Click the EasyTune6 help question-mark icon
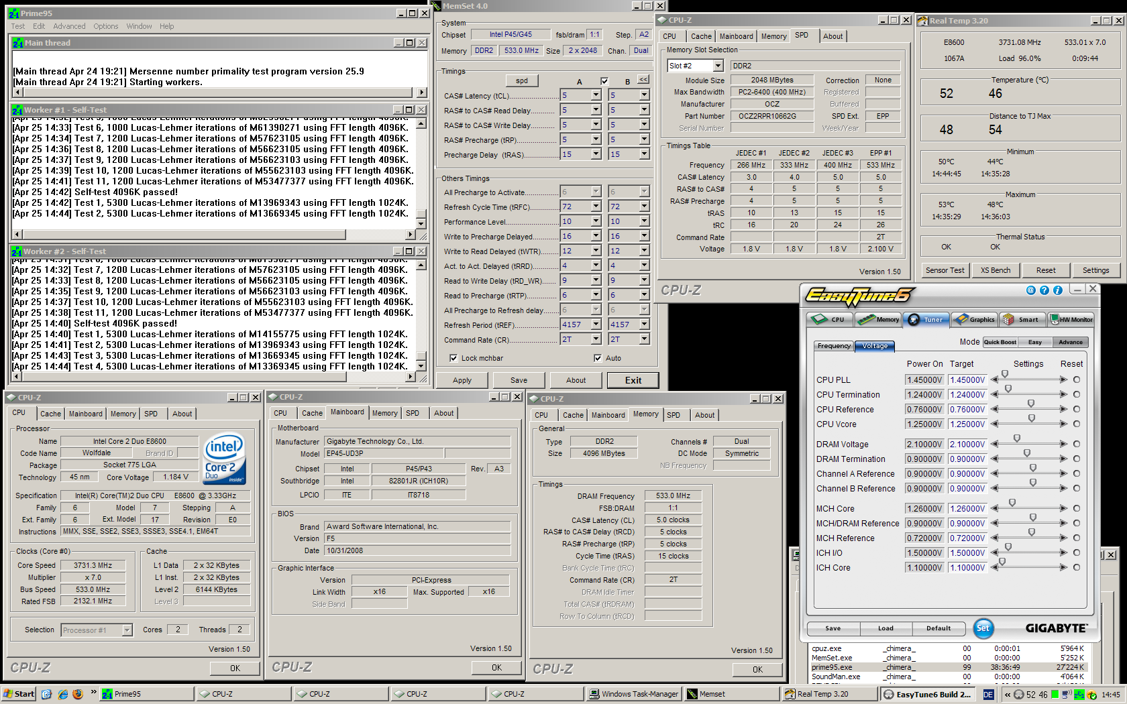 point(1044,290)
